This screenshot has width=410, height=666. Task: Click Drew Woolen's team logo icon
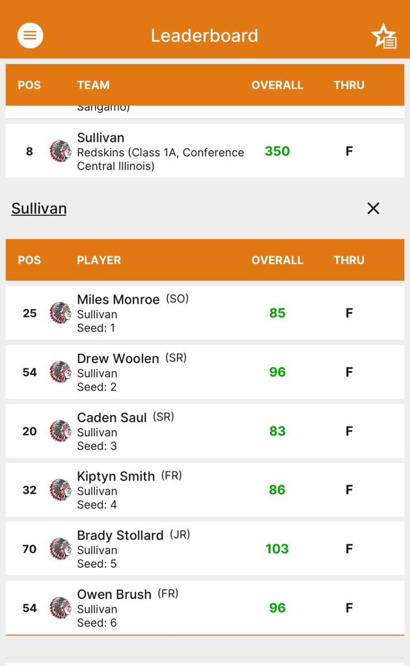point(61,372)
